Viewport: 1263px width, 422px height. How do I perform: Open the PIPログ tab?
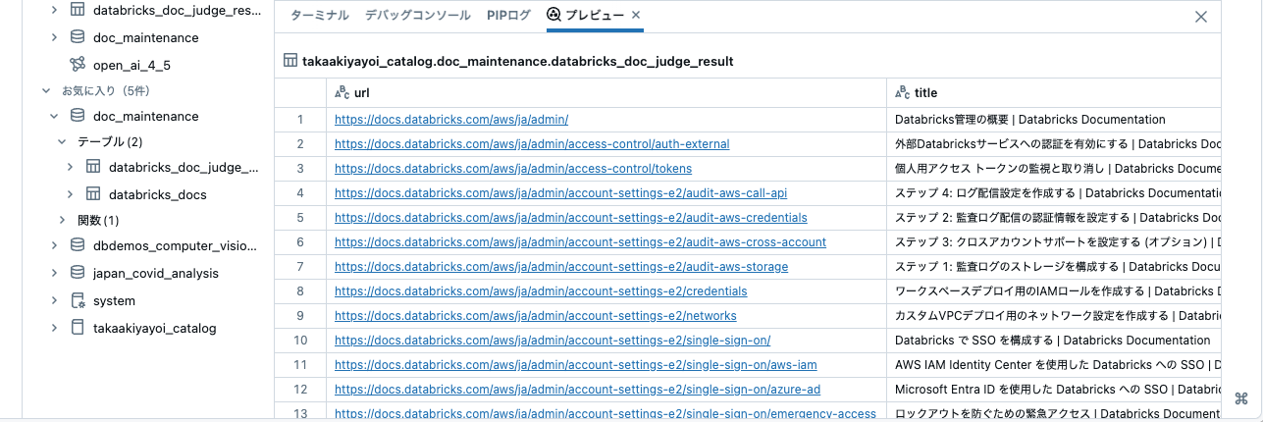coord(508,15)
